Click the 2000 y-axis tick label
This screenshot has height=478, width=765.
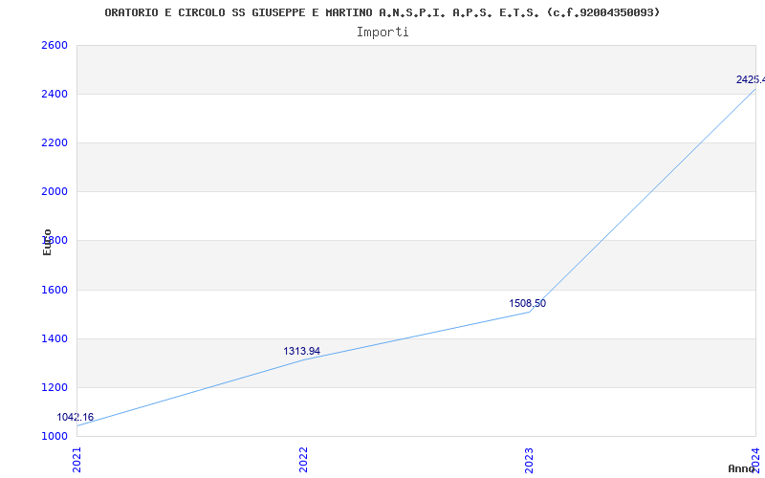click(55, 191)
